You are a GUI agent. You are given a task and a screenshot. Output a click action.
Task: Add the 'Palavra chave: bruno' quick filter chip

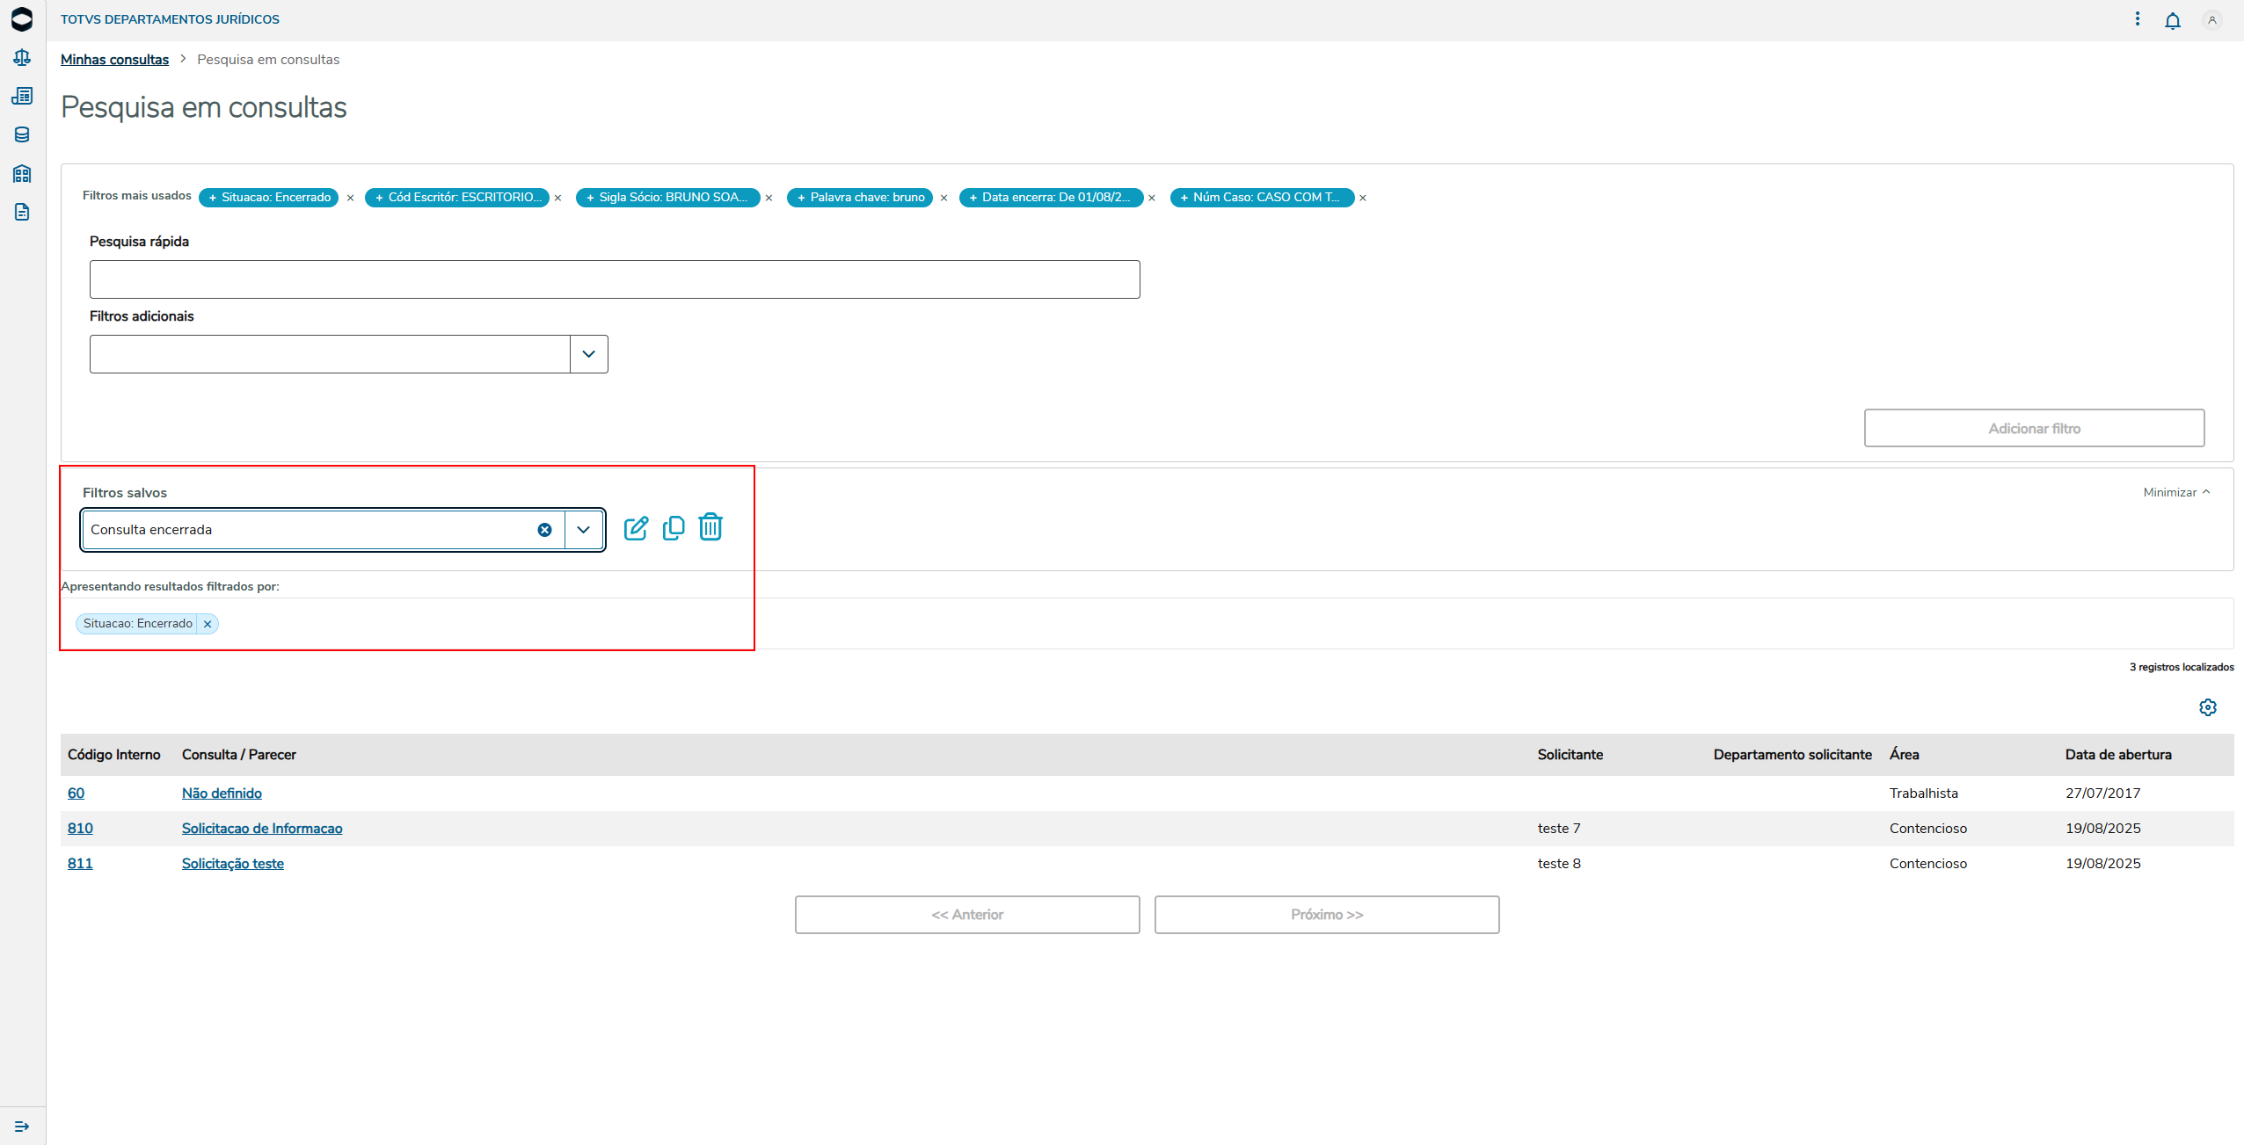(x=859, y=198)
